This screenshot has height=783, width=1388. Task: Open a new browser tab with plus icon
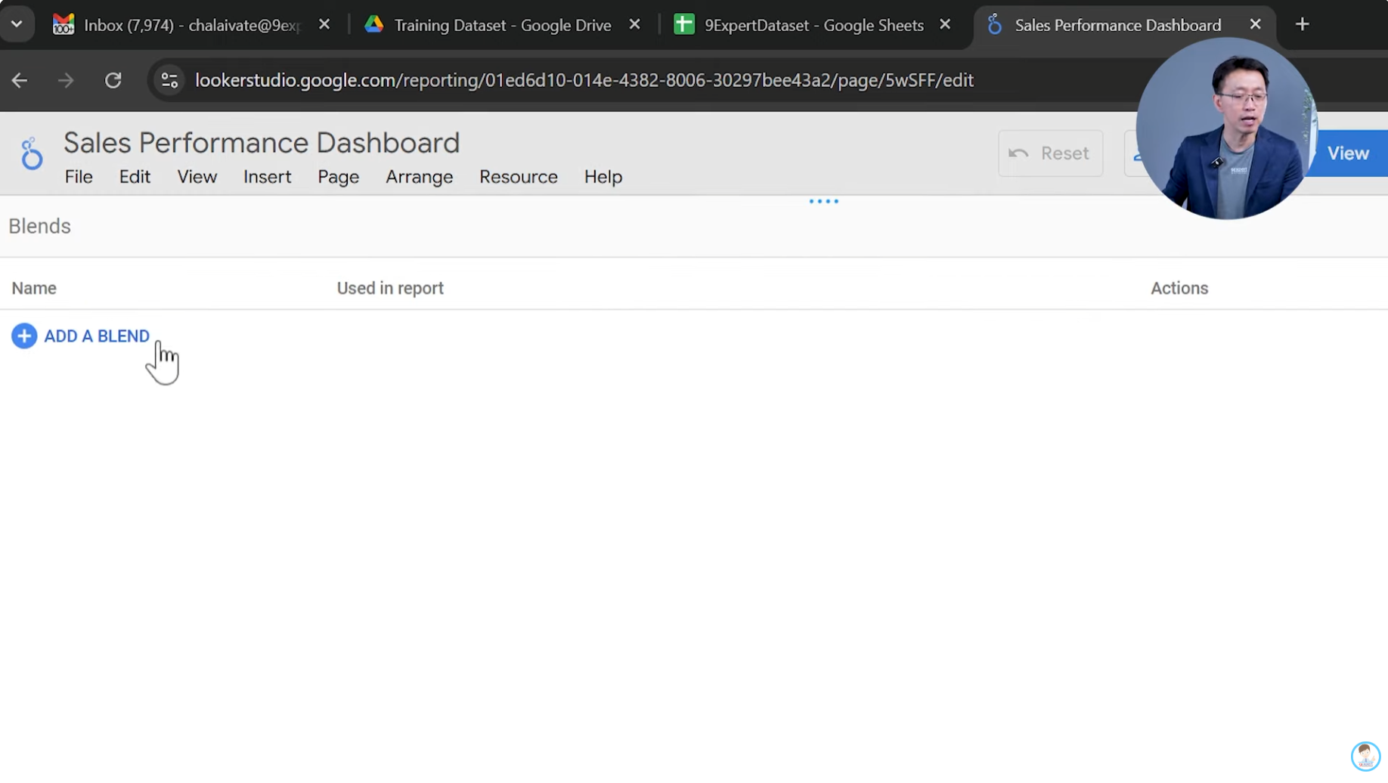[1302, 25]
